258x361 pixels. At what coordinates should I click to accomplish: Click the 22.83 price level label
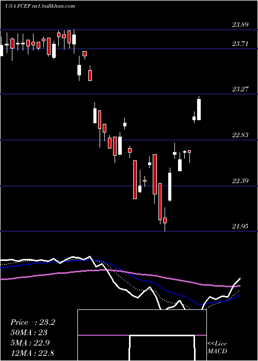point(240,135)
